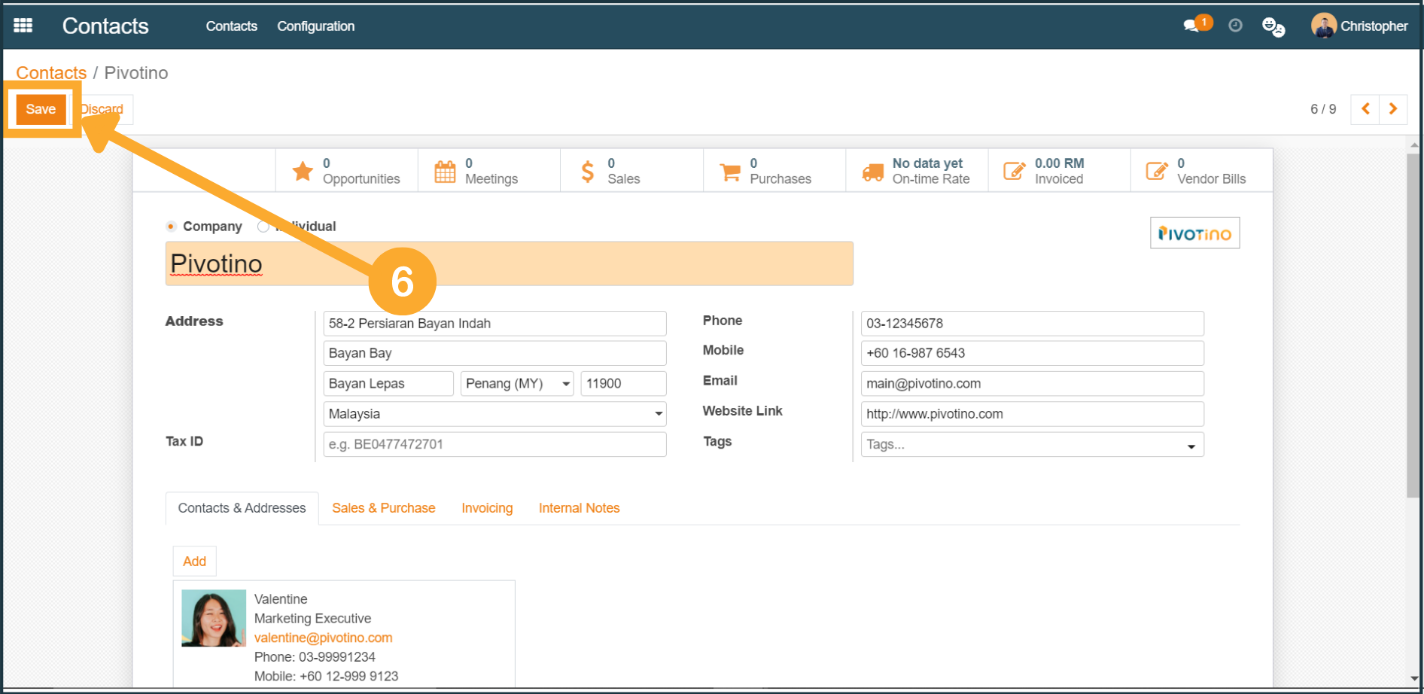This screenshot has width=1424, height=694.
Task: Click the Sales dollar icon
Action: point(587,172)
